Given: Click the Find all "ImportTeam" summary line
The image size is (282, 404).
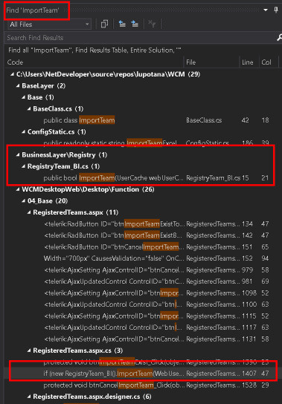Looking at the screenshot, I should [x=94, y=50].
